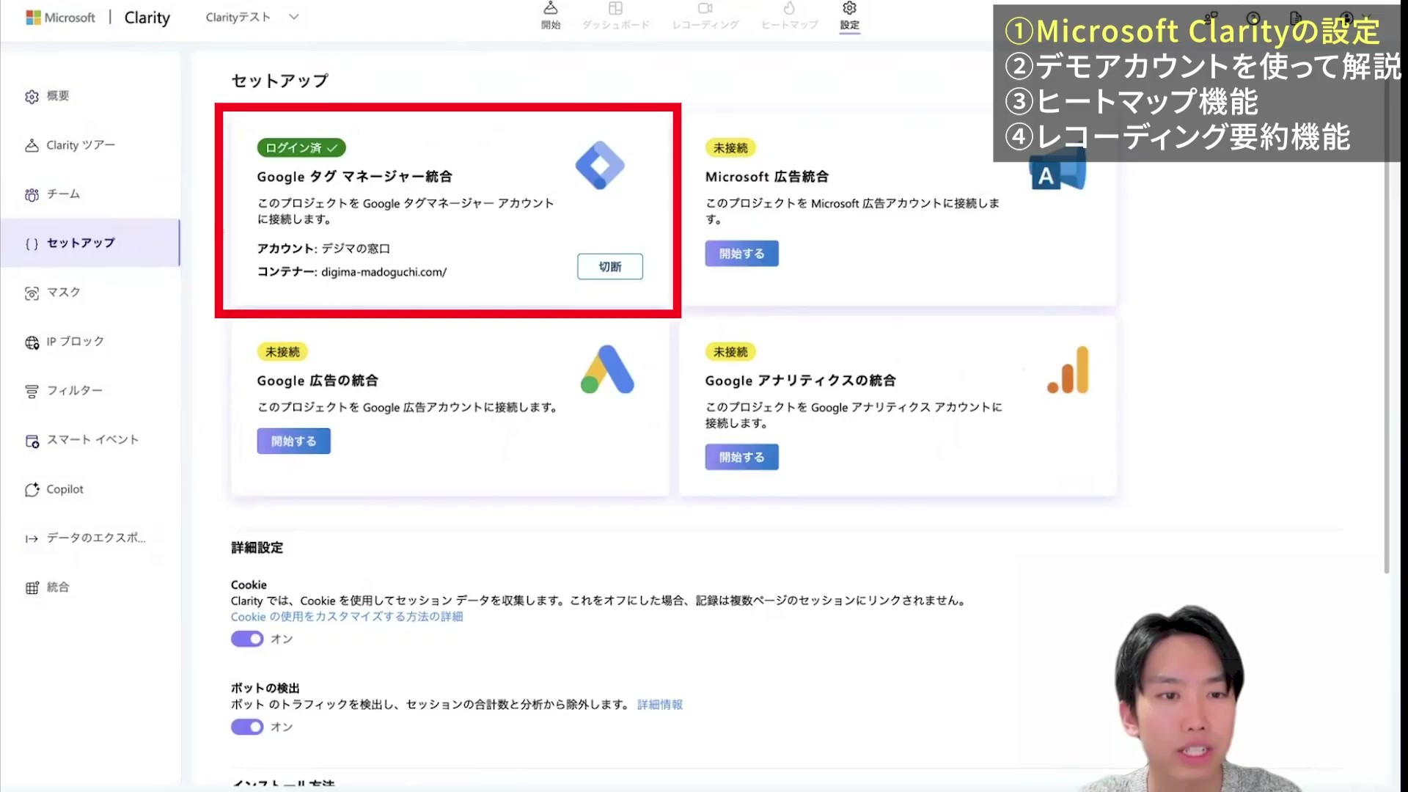Click the Clarity brand name
Viewport: 1408px width, 792px height.
[x=147, y=18]
